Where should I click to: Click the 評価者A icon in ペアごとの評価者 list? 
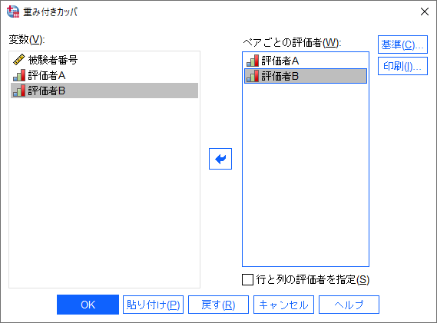(253, 61)
